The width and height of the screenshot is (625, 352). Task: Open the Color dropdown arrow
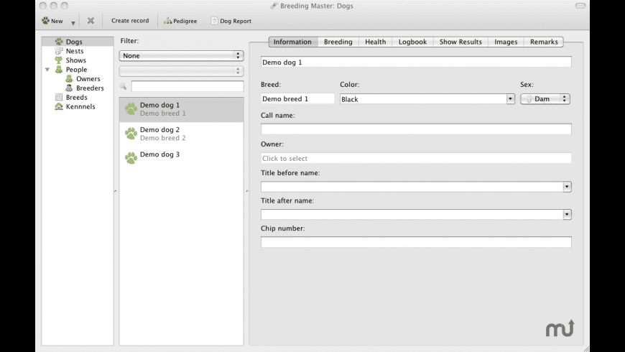click(511, 99)
